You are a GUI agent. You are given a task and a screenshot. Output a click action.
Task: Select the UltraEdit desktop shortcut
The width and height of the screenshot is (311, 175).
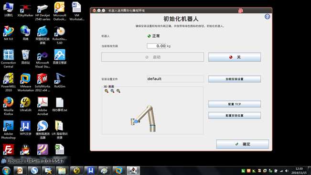tap(25, 104)
